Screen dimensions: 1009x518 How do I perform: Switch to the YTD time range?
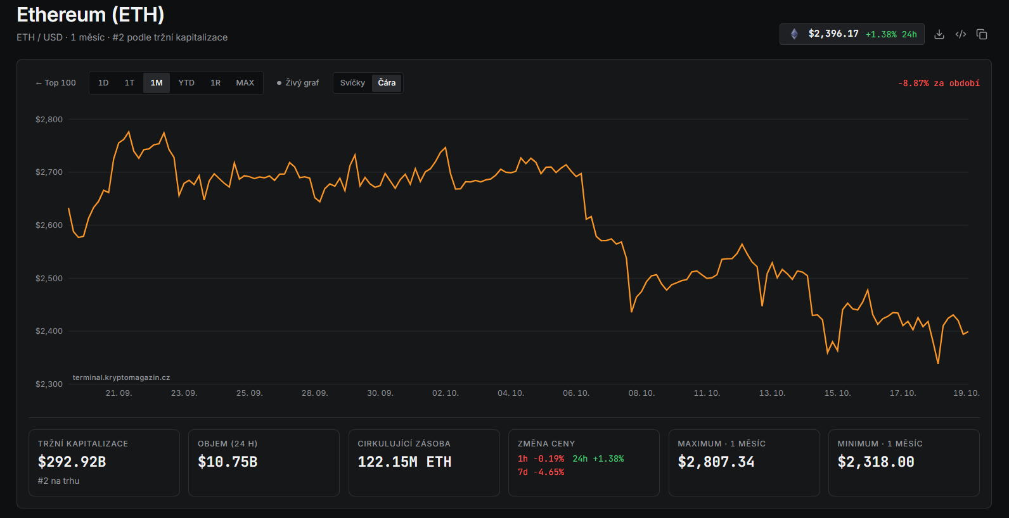pos(186,83)
